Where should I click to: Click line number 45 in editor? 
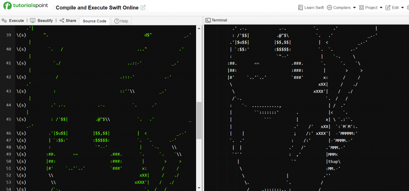pos(8,119)
